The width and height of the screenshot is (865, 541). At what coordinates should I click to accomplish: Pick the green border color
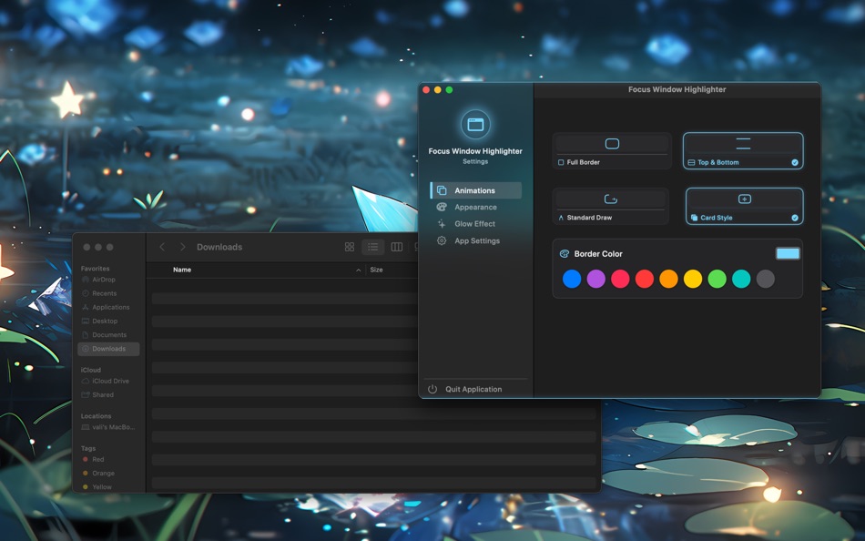click(x=717, y=279)
